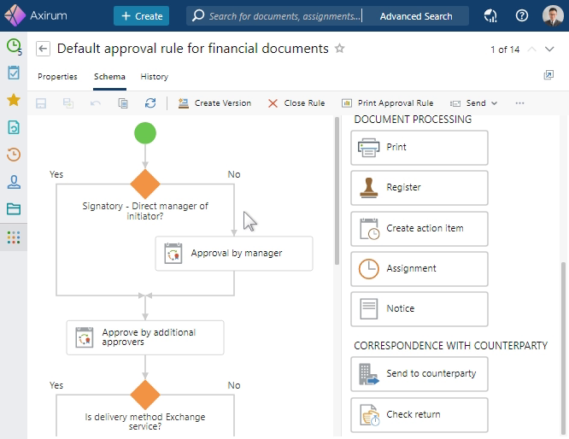Image resolution: width=569 pixels, height=439 pixels.
Task: Click the DOCUMENT PROCESSING section heading
Action: [x=413, y=120]
